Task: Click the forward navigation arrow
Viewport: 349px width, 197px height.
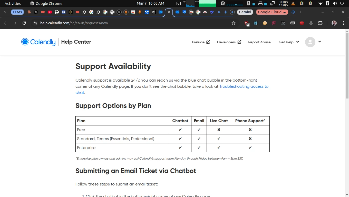Action: pos(15,23)
